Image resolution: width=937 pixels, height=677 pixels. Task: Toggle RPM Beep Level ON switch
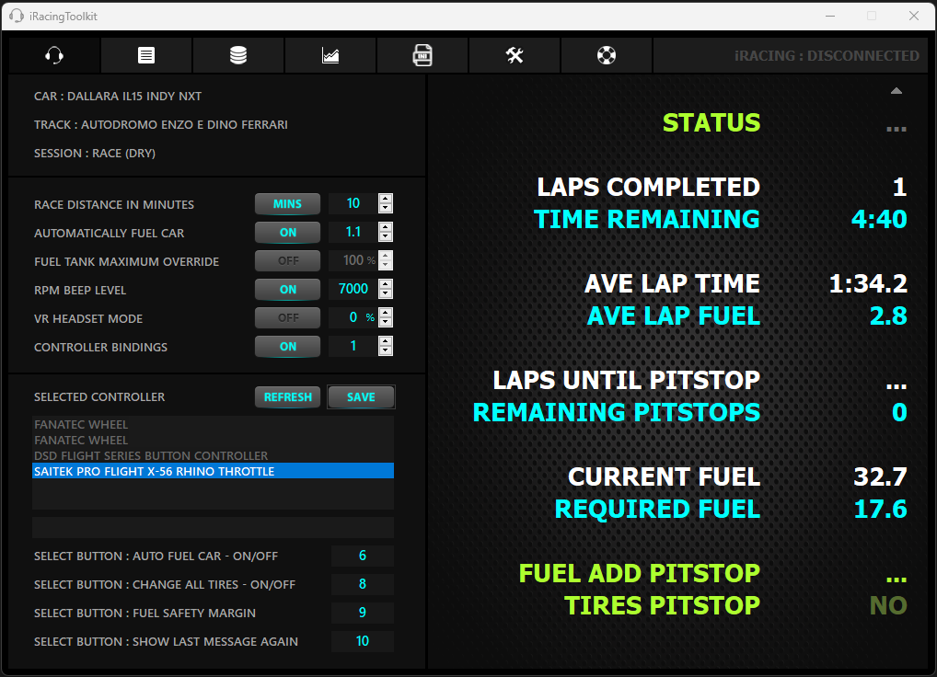pyautogui.click(x=287, y=290)
